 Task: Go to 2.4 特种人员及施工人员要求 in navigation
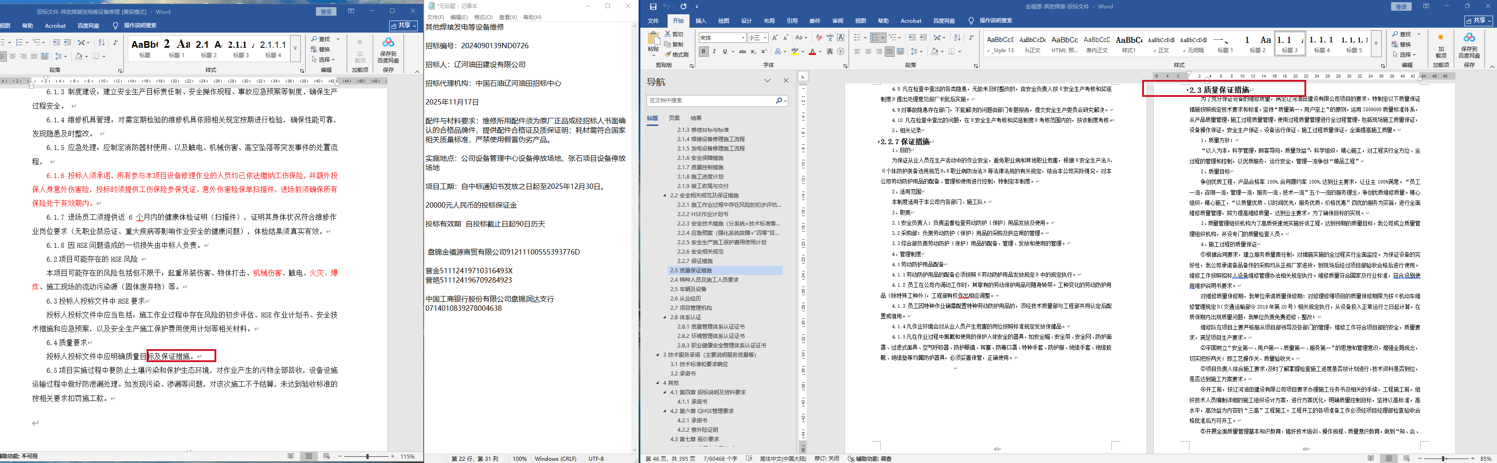704,280
